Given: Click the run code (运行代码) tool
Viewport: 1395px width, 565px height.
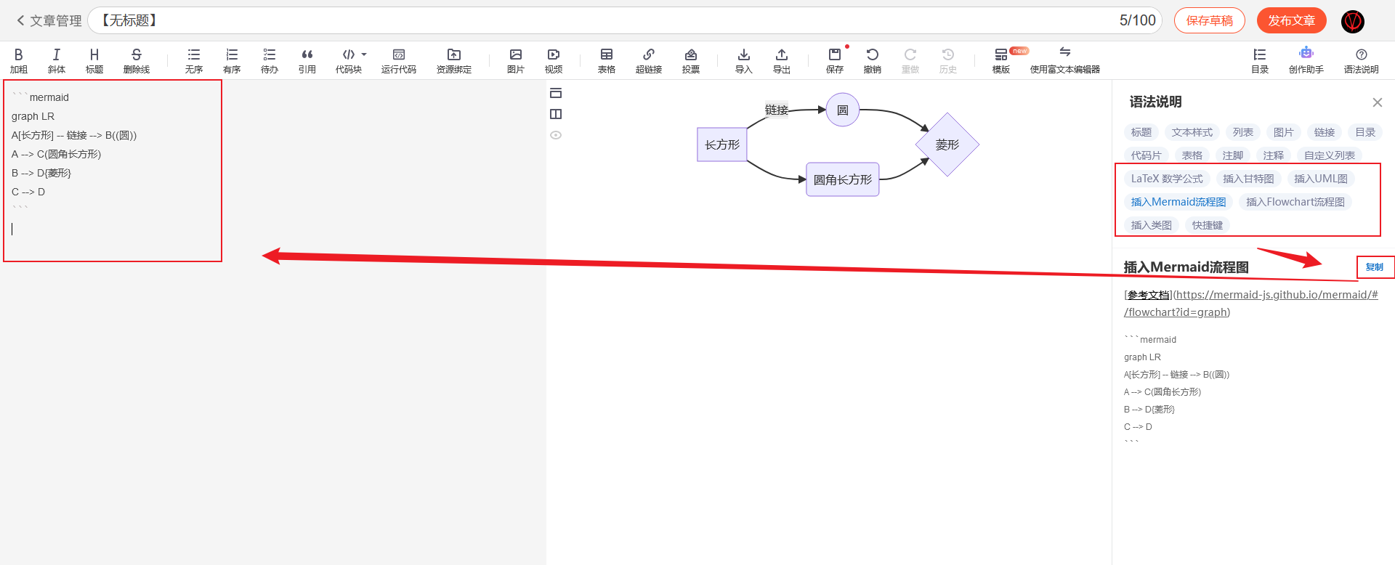Looking at the screenshot, I should tap(399, 60).
